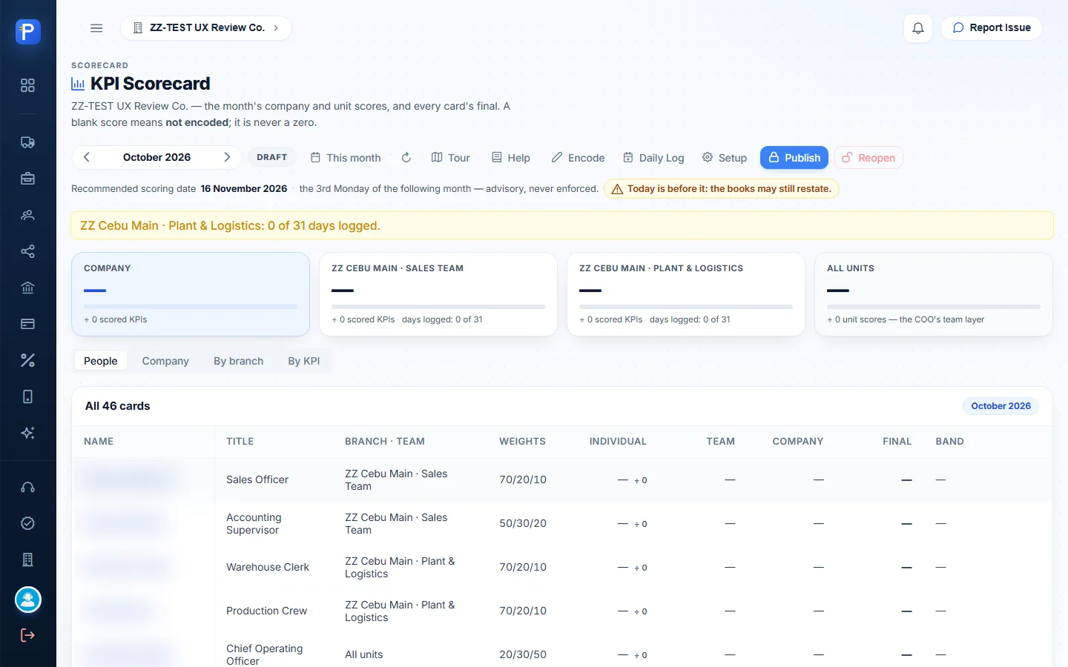Open Setup from the toolbar
The height and width of the screenshot is (667, 1068).
pyautogui.click(x=725, y=158)
